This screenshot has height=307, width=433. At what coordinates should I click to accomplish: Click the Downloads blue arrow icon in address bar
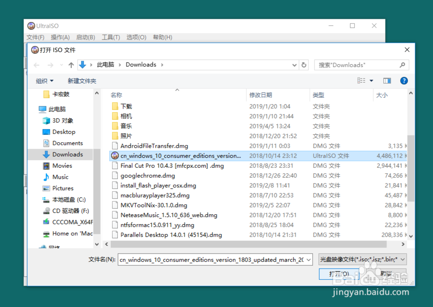[x=83, y=65]
